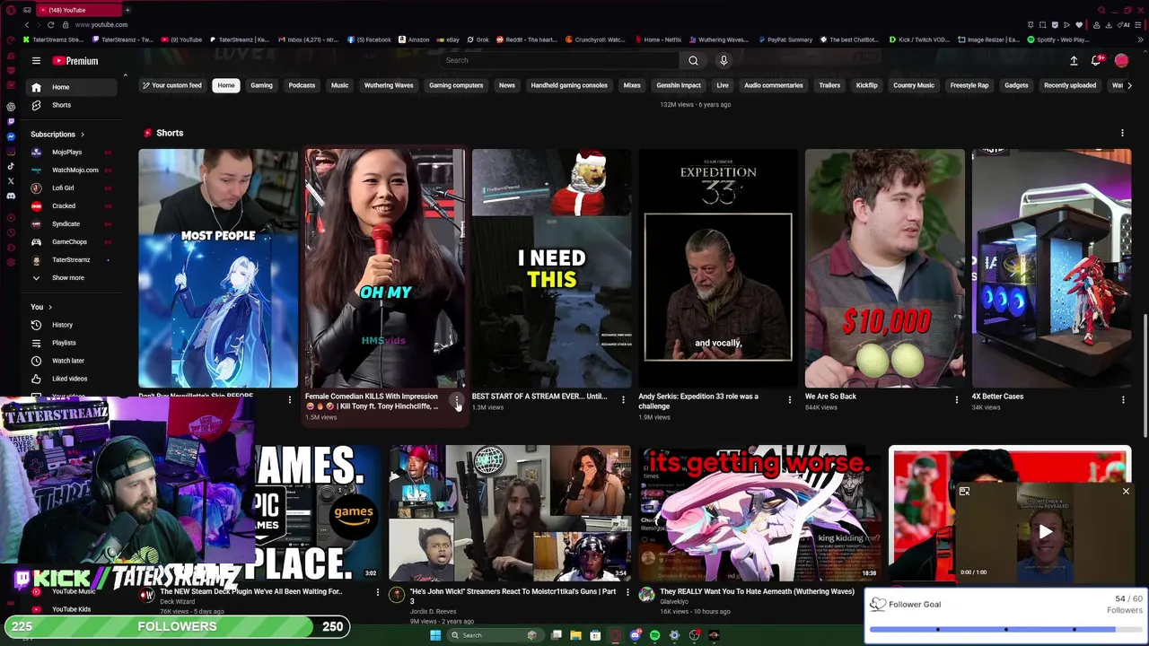Open Spotify from the taskbar

(654, 635)
